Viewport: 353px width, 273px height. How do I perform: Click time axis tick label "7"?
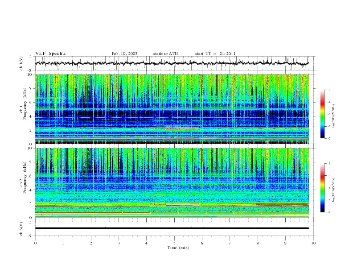(230, 243)
